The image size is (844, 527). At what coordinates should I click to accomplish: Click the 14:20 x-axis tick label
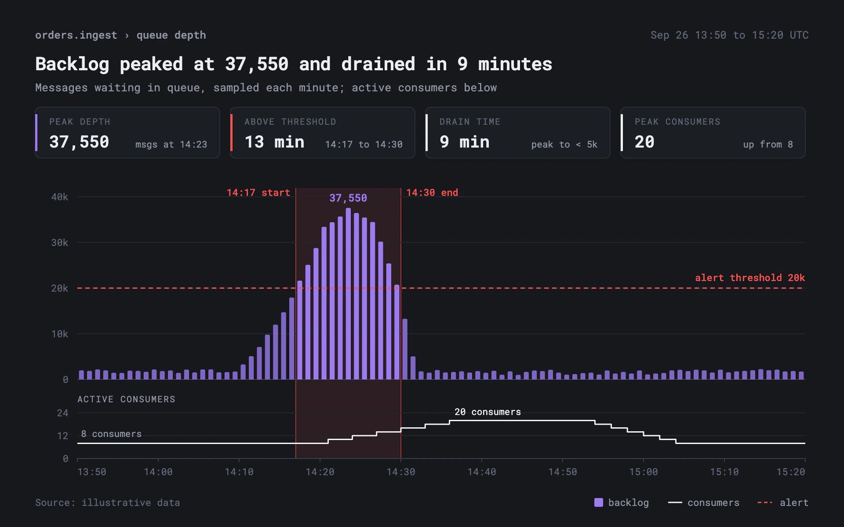pos(320,472)
